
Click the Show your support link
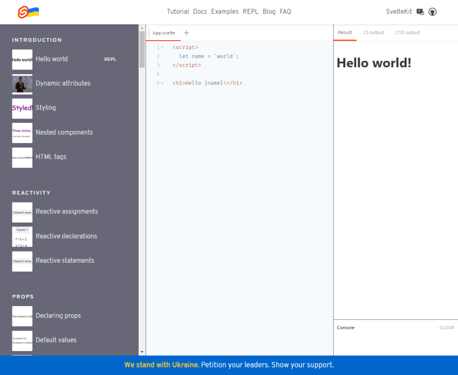click(x=304, y=365)
